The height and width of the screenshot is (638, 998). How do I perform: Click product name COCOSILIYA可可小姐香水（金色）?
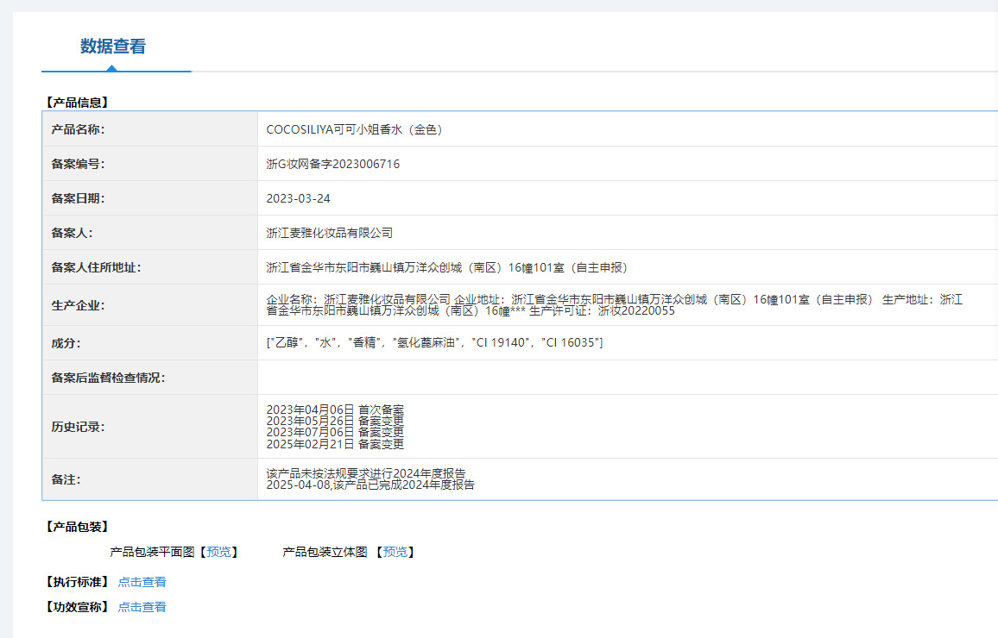tap(354, 129)
